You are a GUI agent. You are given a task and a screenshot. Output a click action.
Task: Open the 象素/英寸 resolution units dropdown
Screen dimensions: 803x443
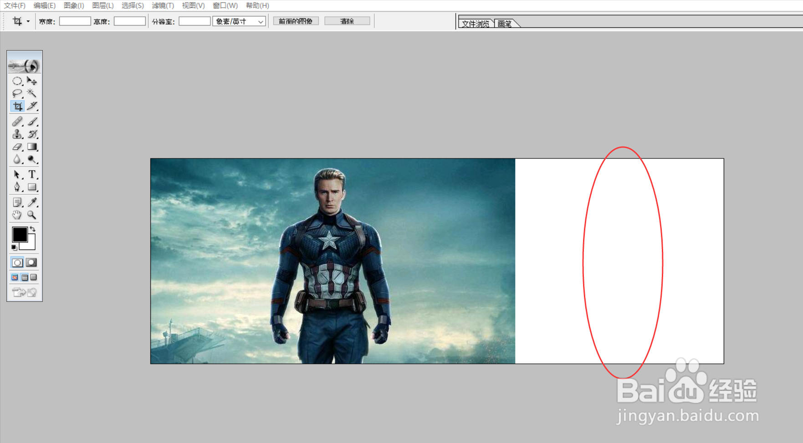(239, 21)
